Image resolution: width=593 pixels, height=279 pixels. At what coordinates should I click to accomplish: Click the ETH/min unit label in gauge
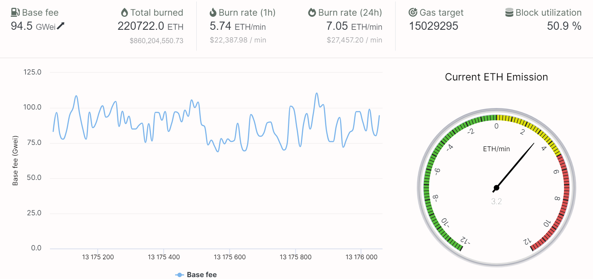(497, 149)
